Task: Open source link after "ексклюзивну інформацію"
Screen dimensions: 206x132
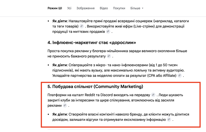Action: (x=169, y=119)
